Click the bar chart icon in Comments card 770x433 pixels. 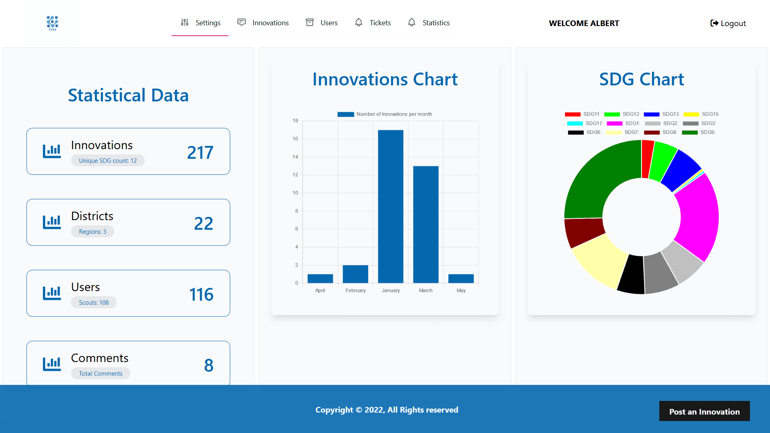click(x=52, y=364)
